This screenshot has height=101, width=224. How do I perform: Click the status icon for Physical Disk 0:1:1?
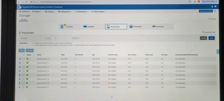[x=27, y=63]
